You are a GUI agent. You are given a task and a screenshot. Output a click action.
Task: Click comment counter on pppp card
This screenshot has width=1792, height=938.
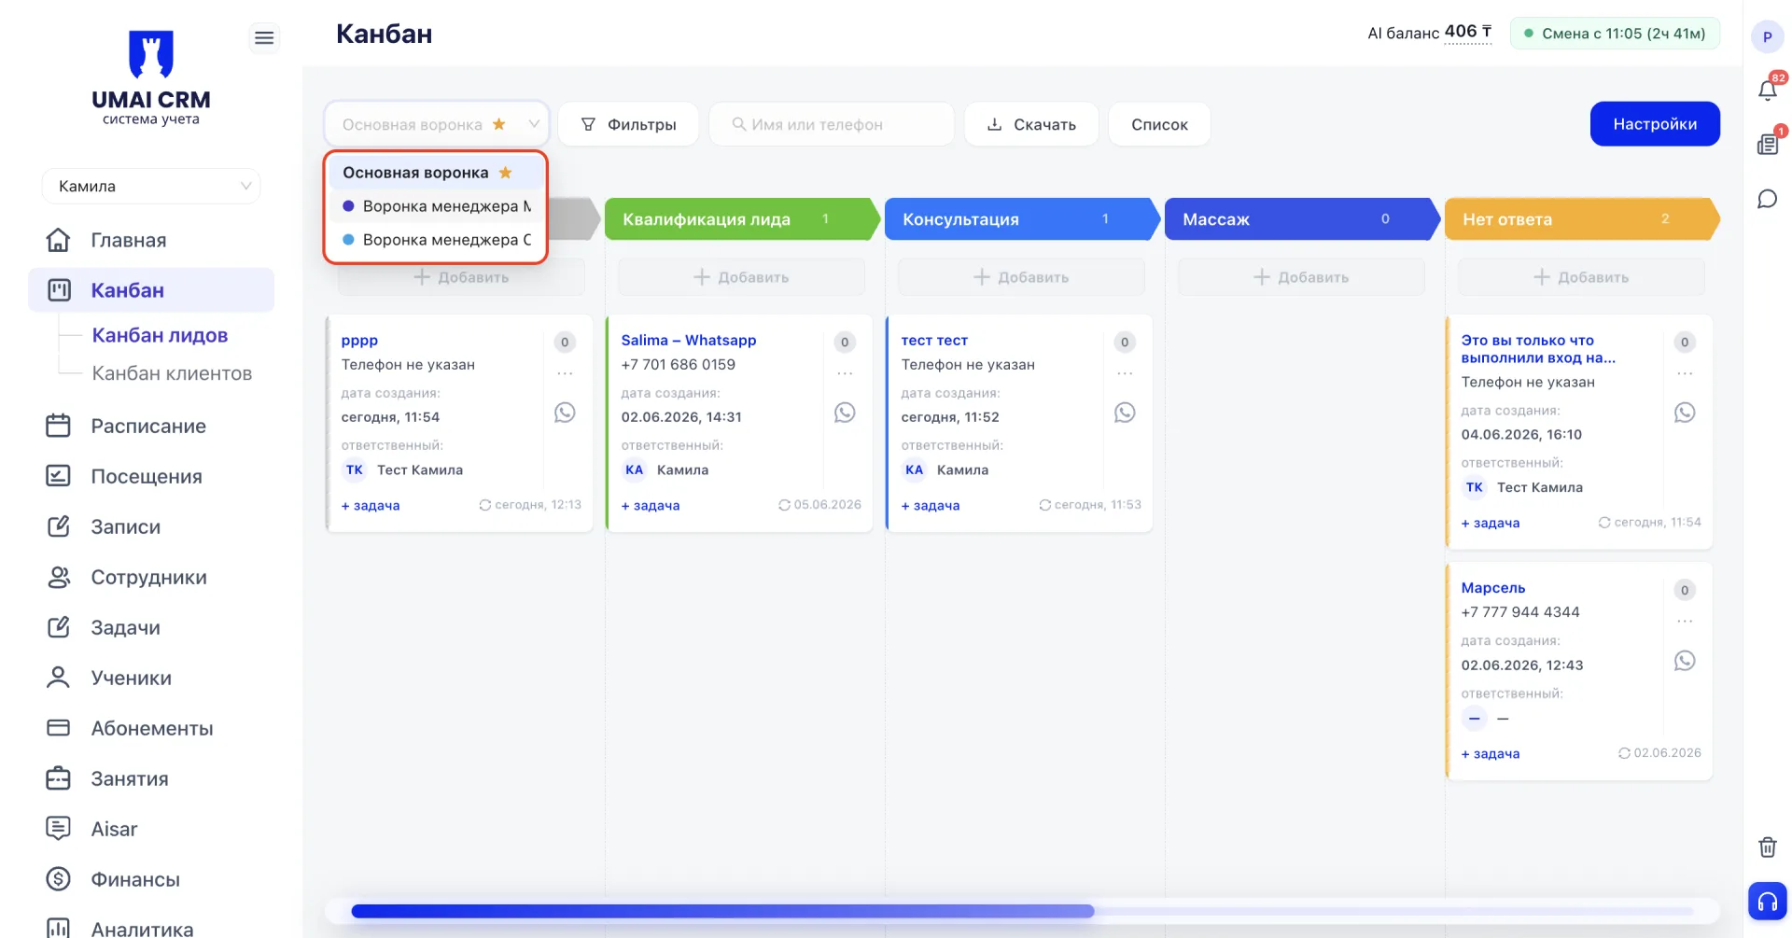tap(565, 343)
